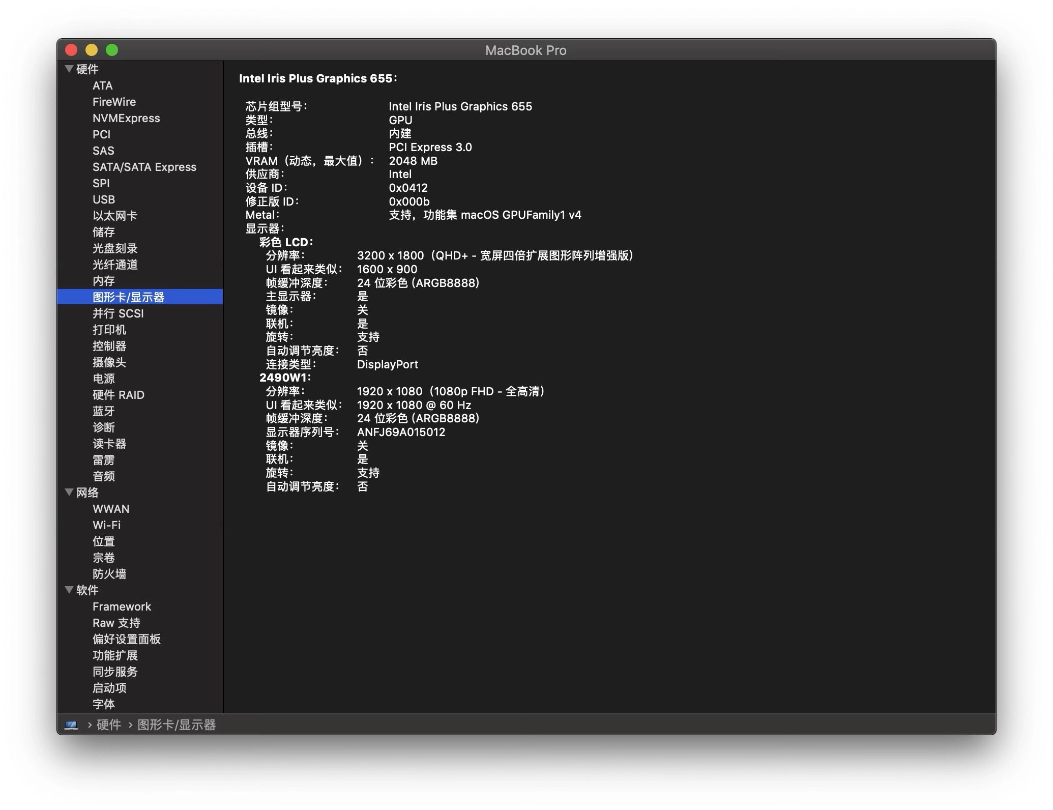Select USB in the sidebar
1053x810 pixels.
104,199
